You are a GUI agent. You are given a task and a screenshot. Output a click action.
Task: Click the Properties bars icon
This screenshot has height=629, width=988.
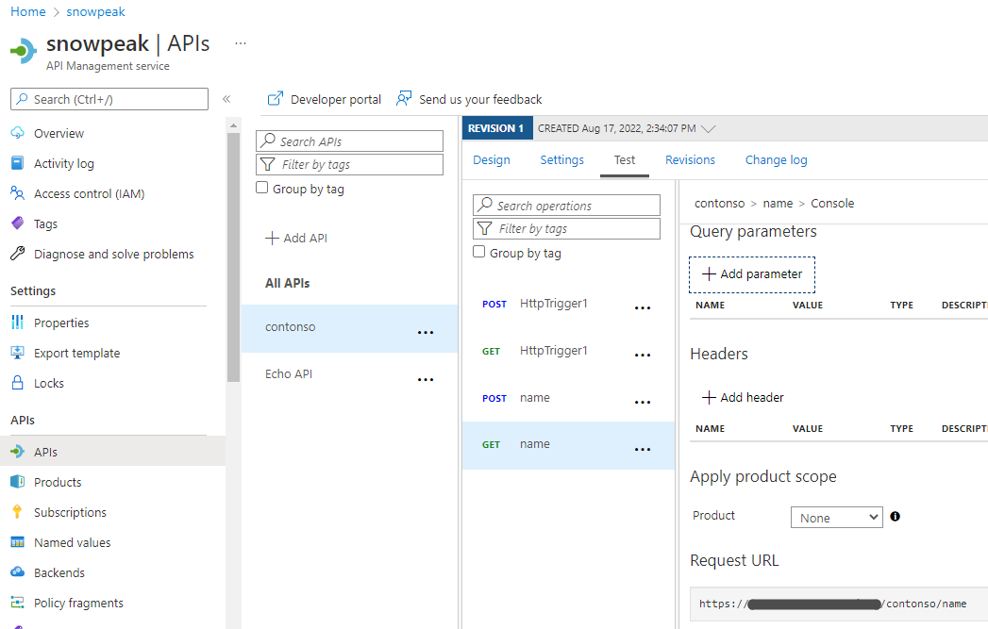point(18,323)
